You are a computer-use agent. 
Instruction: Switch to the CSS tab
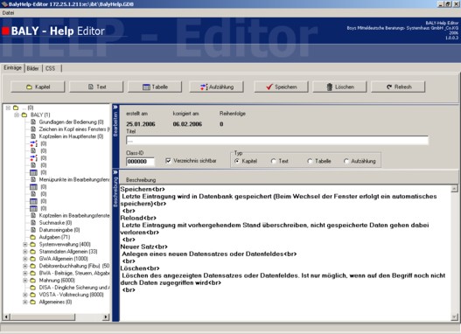coord(51,68)
